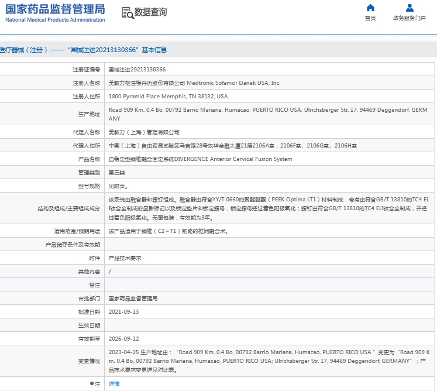This screenshot has width=437, height=391.
Task: Click the 有效期至 row label
Action: pyautogui.click(x=89, y=338)
